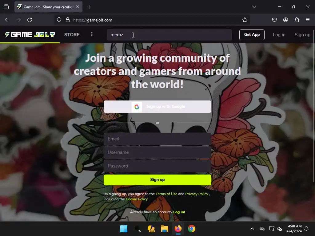Viewport: 315px width, 236px height.
Task: Click the Firefox taskbar icon
Action: [178, 229]
